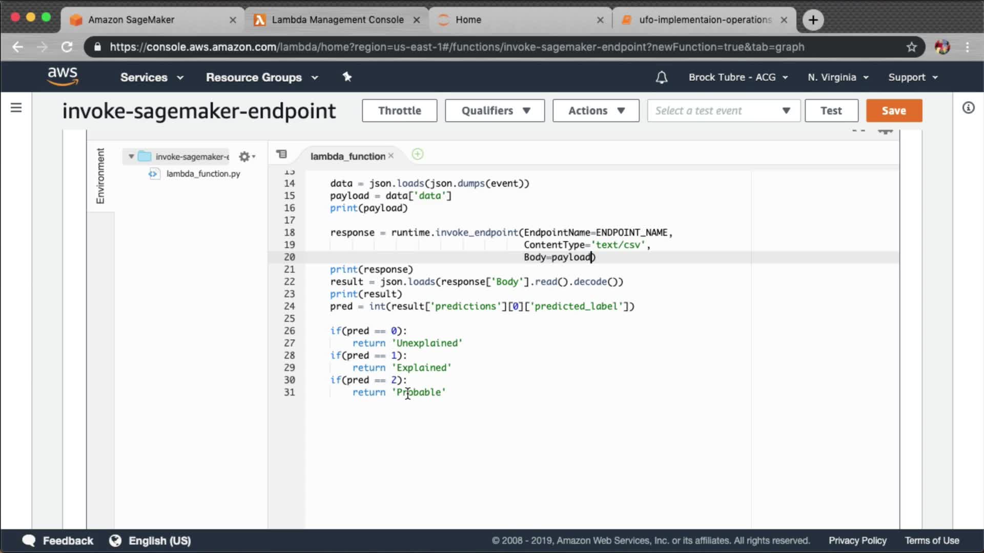
Task: Switch to the Amazon SageMaker browser tab
Action: (131, 19)
